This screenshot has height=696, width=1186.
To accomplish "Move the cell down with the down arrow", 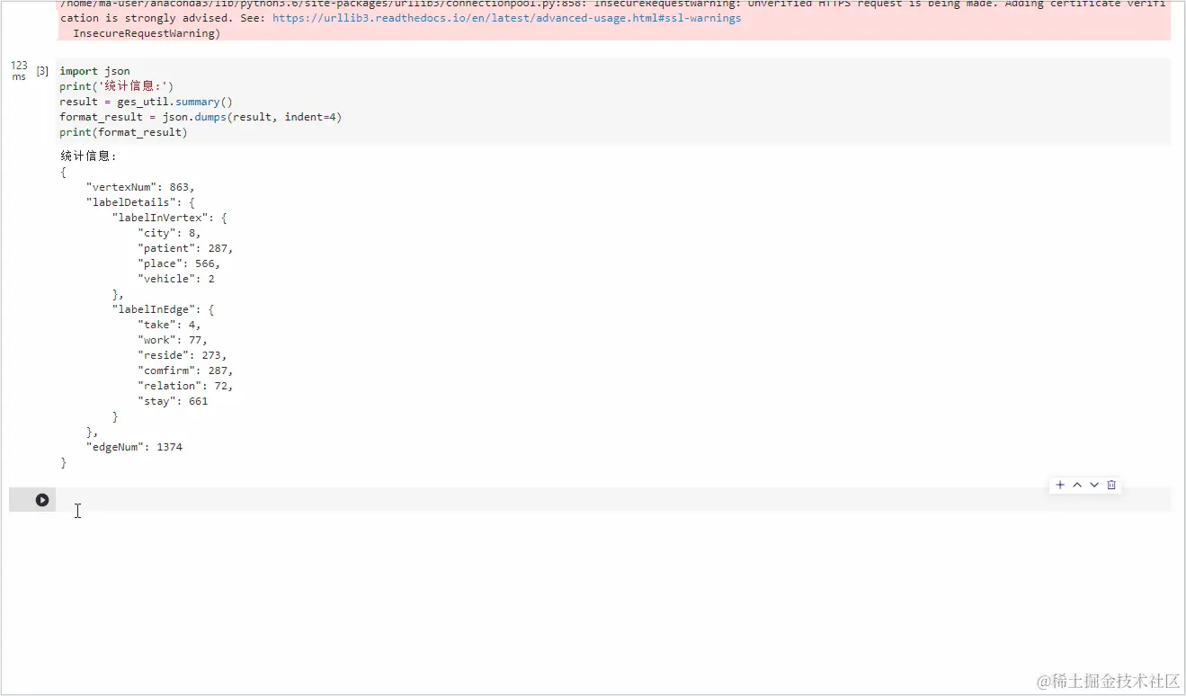I will tap(1094, 485).
